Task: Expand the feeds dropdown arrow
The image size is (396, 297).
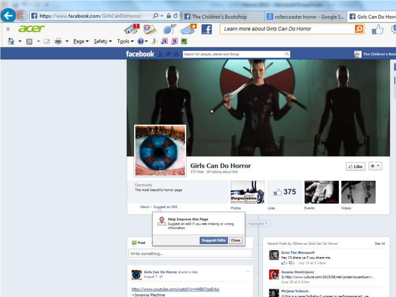Action: [38, 41]
